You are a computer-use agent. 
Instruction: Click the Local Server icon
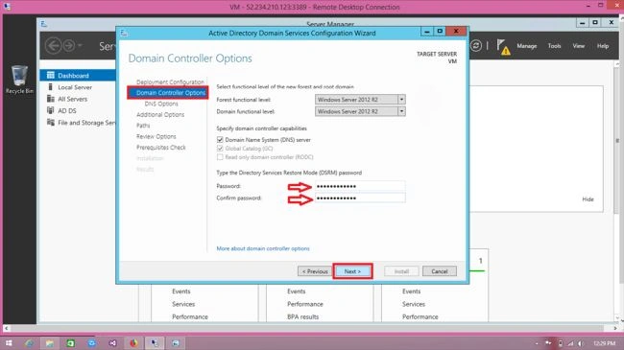click(x=51, y=87)
